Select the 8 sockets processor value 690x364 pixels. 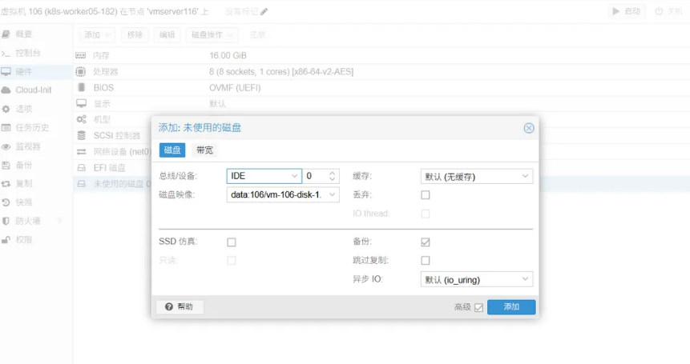pos(281,71)
